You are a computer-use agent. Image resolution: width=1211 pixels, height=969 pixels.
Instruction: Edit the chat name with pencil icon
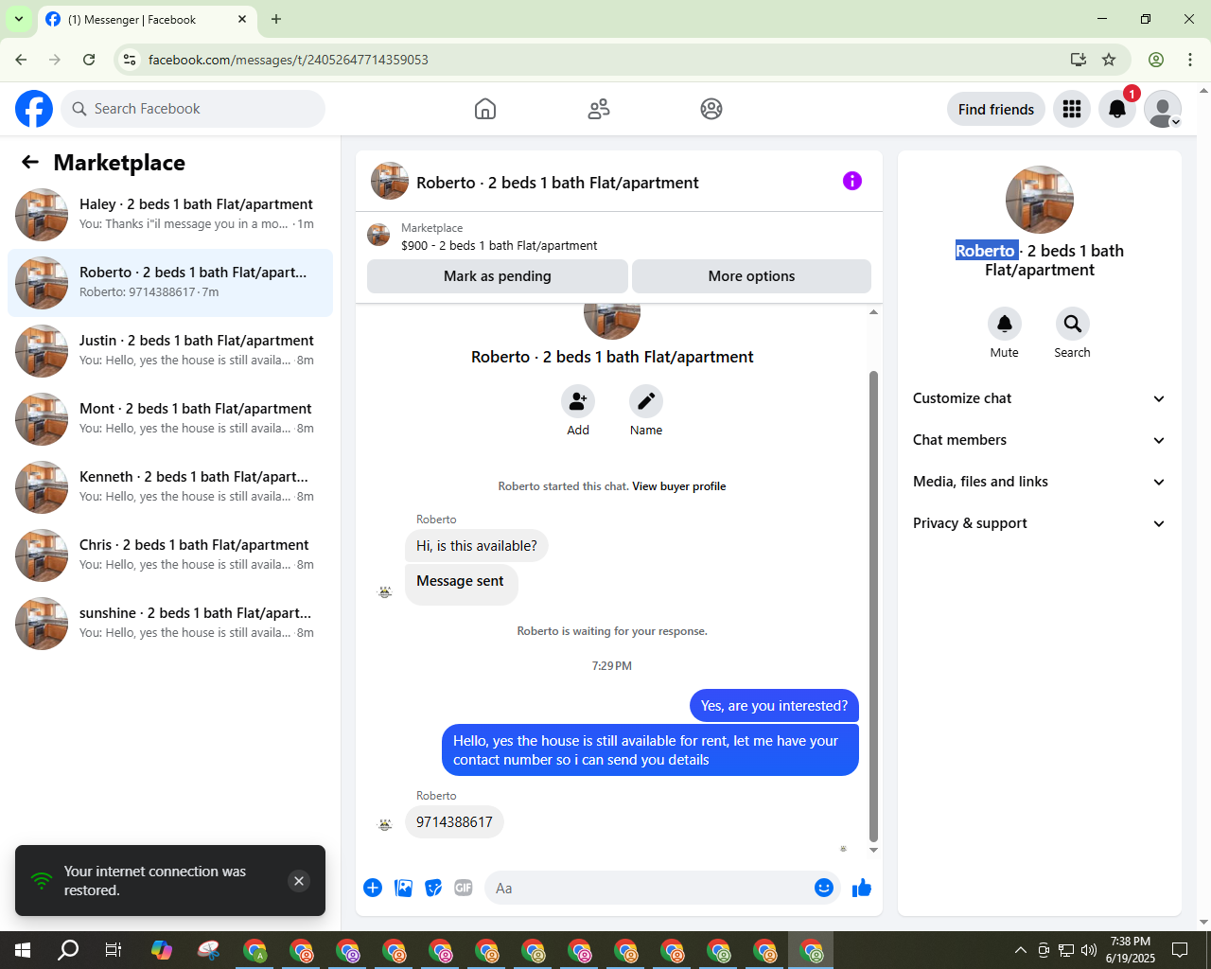tap(646, 401)
